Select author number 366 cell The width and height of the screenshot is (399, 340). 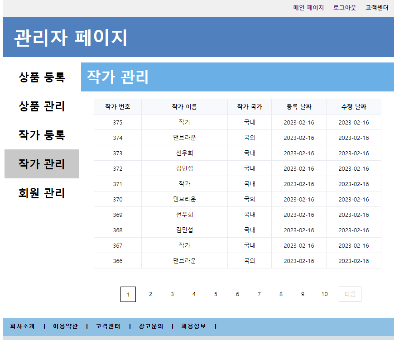pyautogui.click(x=118, y=261)
